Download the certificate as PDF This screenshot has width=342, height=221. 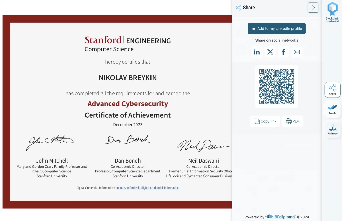pyautogui.click(x=293, y=121)
